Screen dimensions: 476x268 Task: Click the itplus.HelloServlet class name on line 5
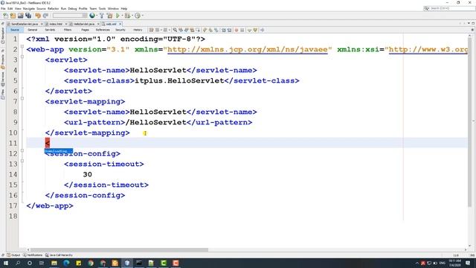click(x=179, y=80)
